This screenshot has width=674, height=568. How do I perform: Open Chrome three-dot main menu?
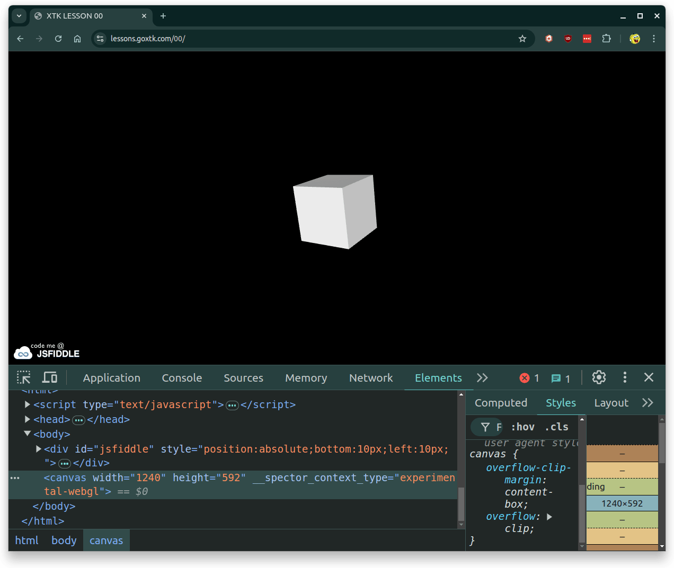coord(654,39)
